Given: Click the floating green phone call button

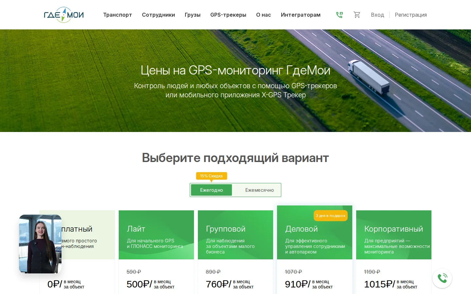Looking at the screenshot, I should point(442,278).
